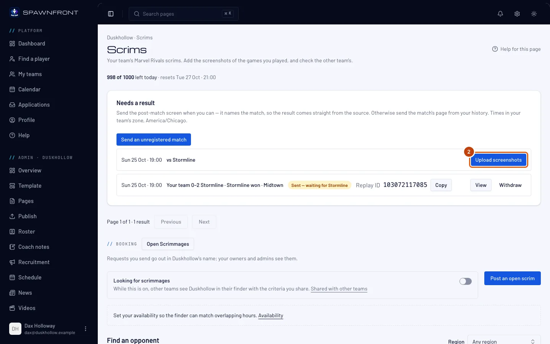This screenshot has width=550, height=344.
Task: Expand the Region dropdown
Action: [x=504, y=341]
